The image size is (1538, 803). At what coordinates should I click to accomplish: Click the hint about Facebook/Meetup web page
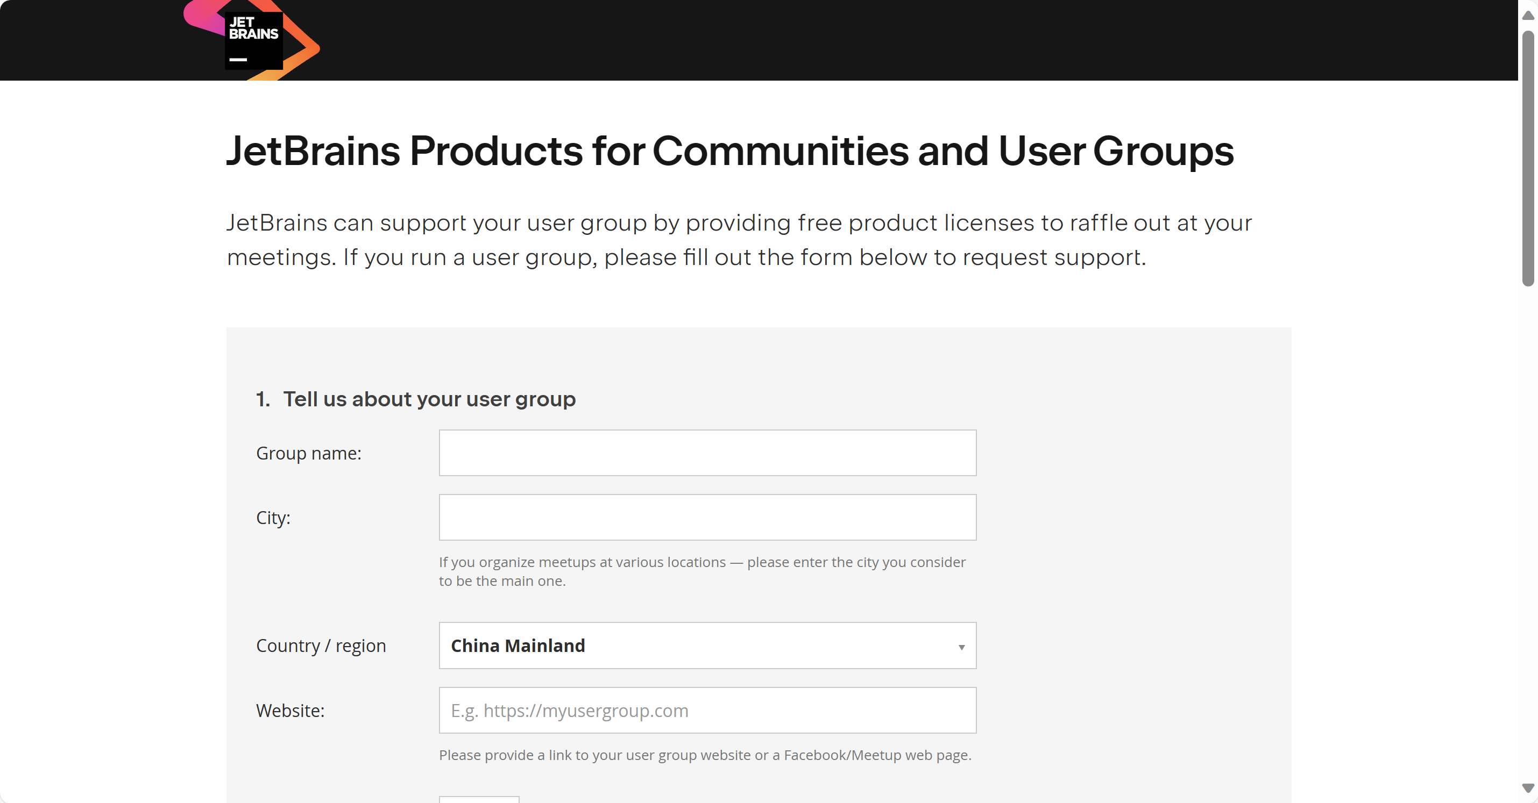click(x=705, y=755)
